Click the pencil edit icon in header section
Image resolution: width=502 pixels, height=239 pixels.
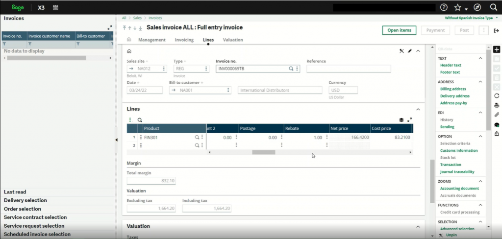[x=410, y=51]
